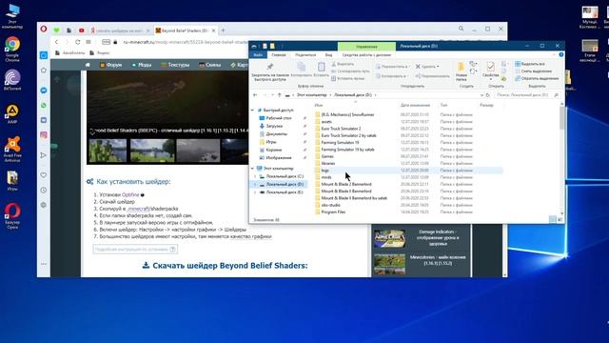Reload the page in Opera
Viewport: 609px width, 343px height.
tap(77, 42)
